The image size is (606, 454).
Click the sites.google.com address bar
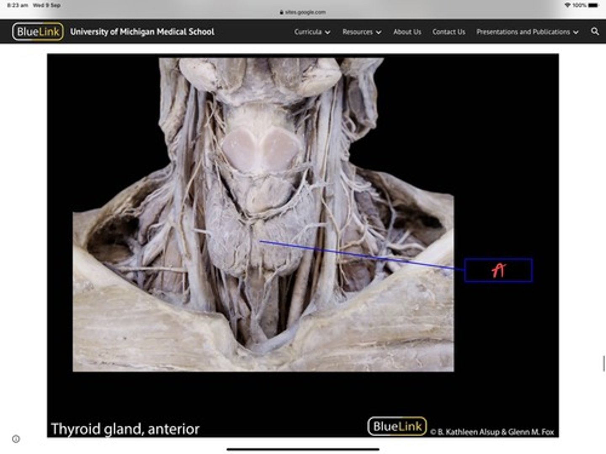(303, 12)
